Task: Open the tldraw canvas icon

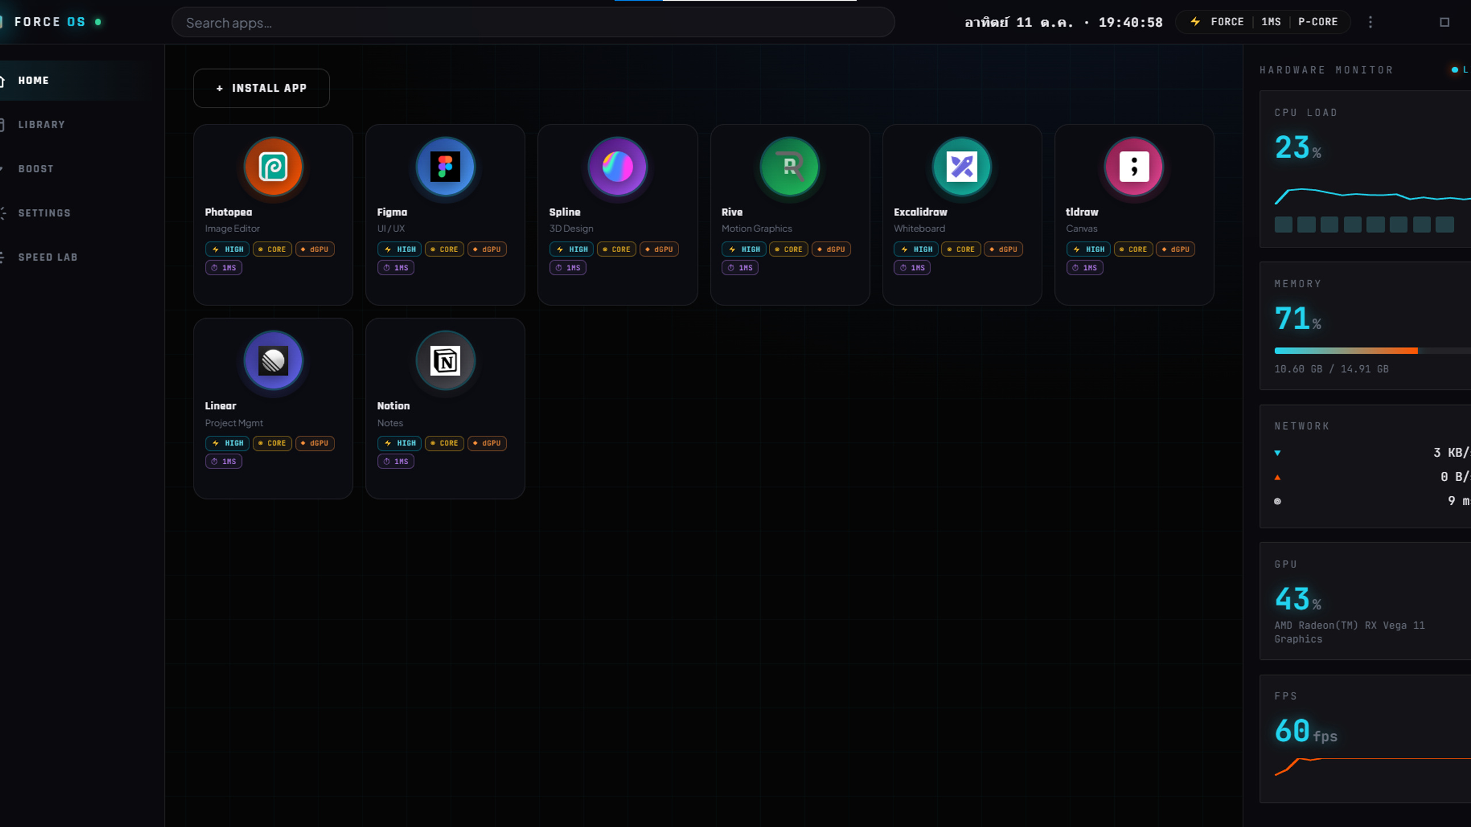Action: point(1134,167)
